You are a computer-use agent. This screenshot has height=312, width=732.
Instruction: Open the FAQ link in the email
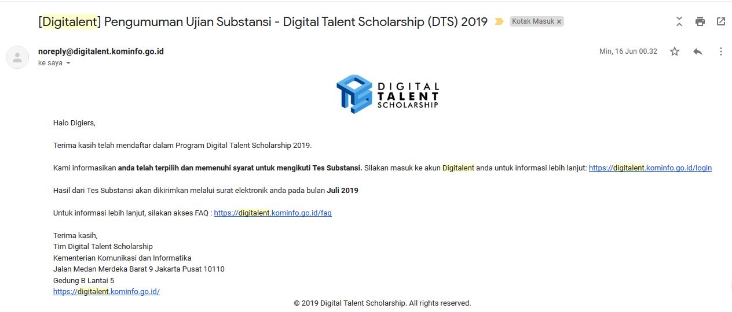(x=273, y=213)
